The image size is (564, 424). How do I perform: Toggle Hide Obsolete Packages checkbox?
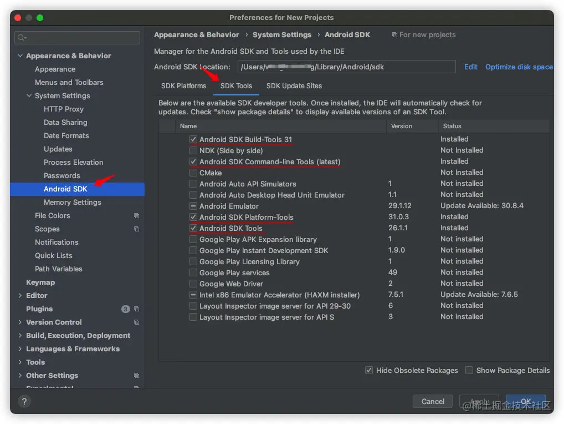click(x=368, y=370)
